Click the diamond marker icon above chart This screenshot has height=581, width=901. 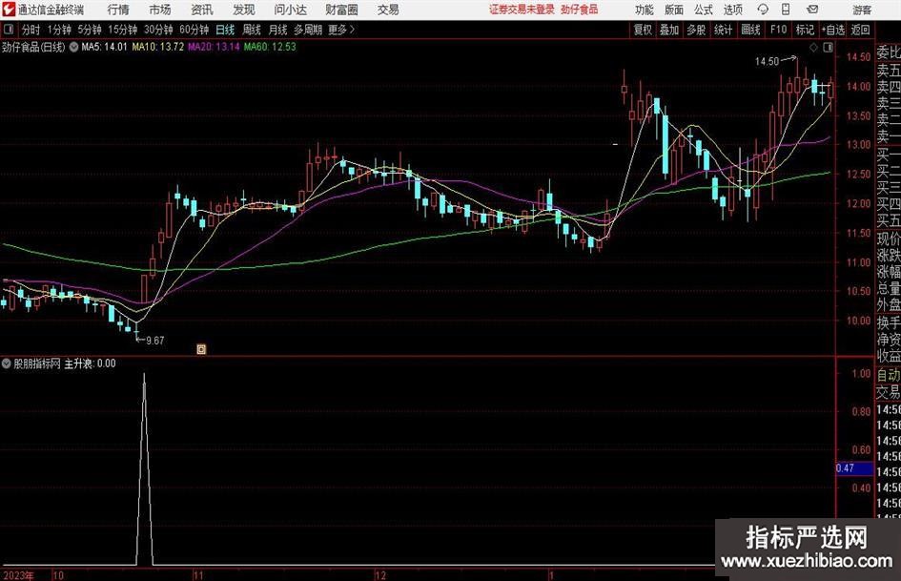pyautogui.click(x=813, y=48)
